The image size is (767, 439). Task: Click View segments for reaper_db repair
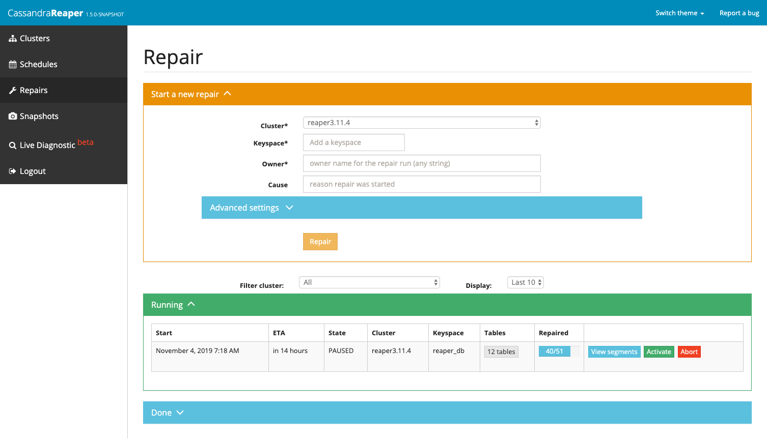(614, 352)
